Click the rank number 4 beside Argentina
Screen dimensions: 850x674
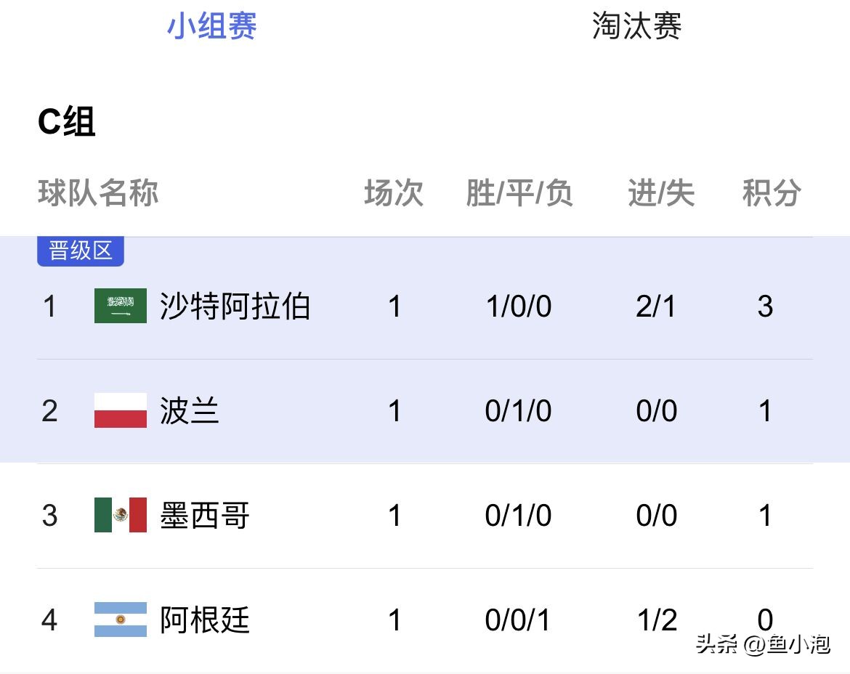point(49,620)
